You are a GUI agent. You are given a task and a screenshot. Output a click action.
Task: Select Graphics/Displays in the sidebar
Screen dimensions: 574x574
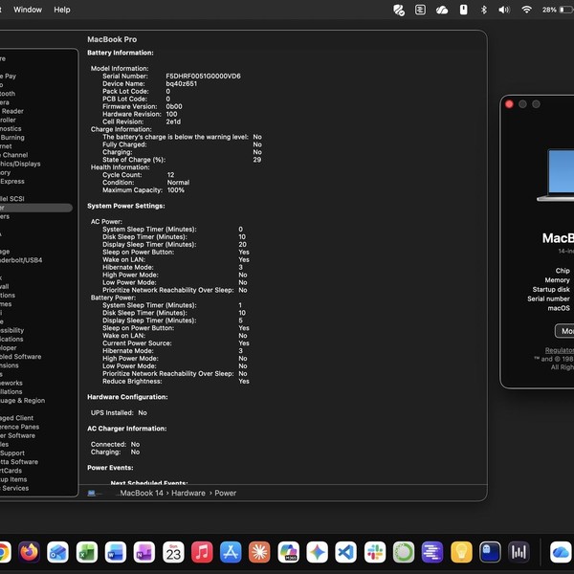click(20, 164)
